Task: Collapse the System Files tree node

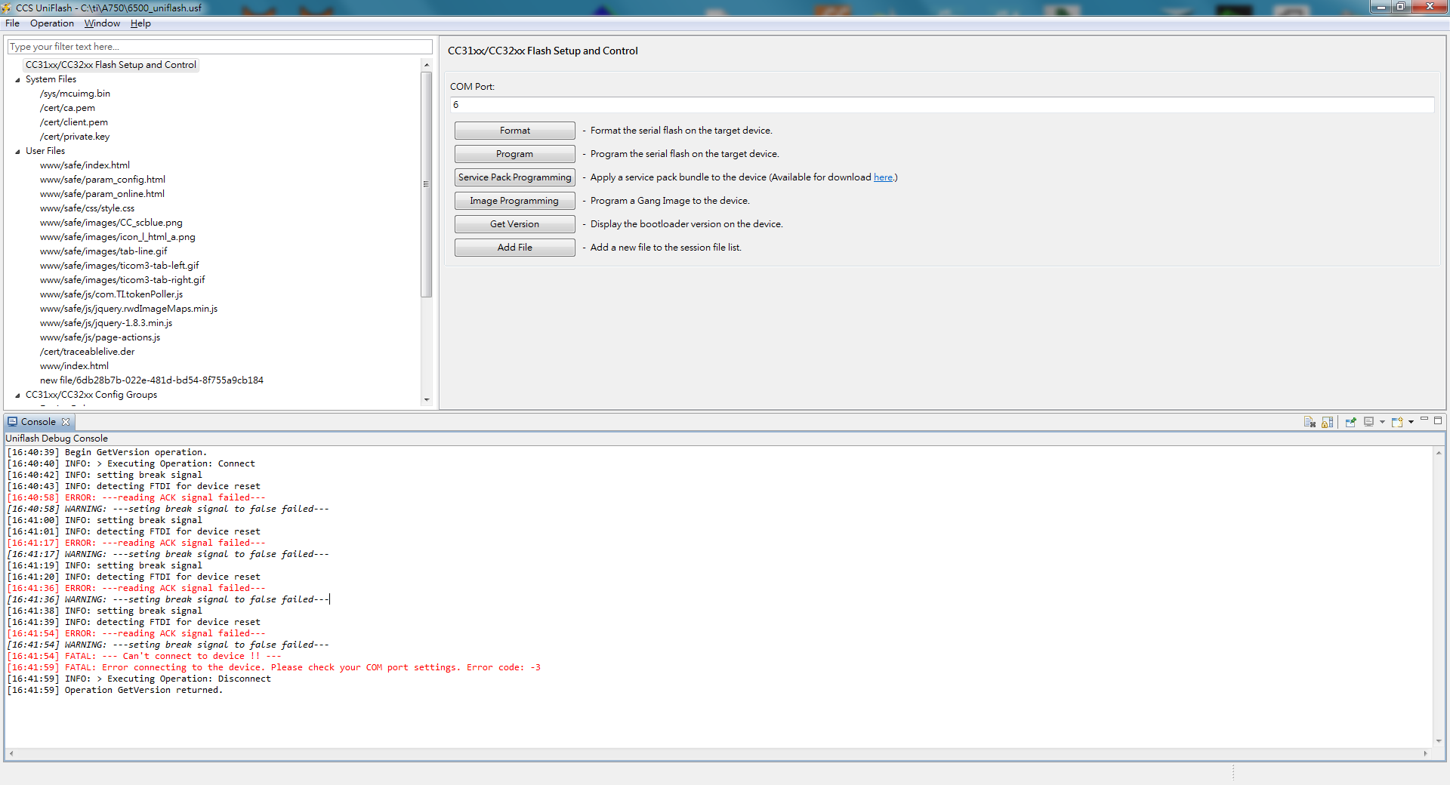Action: (x=17, y=80)
